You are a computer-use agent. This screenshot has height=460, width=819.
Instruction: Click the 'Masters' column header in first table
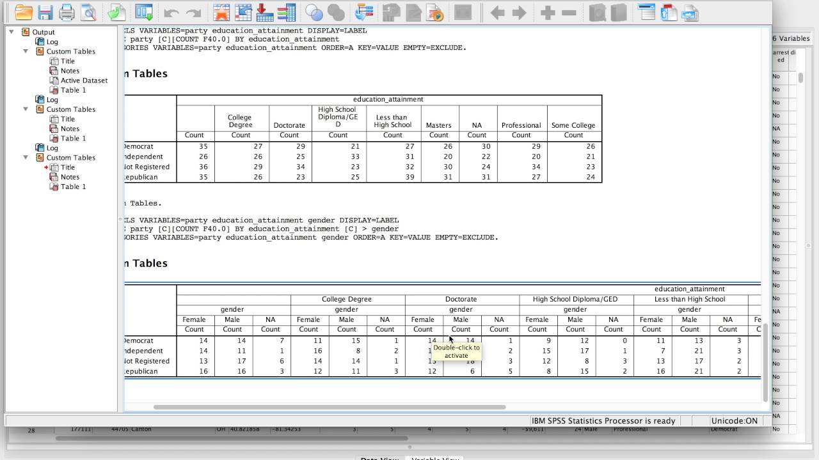[439, 125]
